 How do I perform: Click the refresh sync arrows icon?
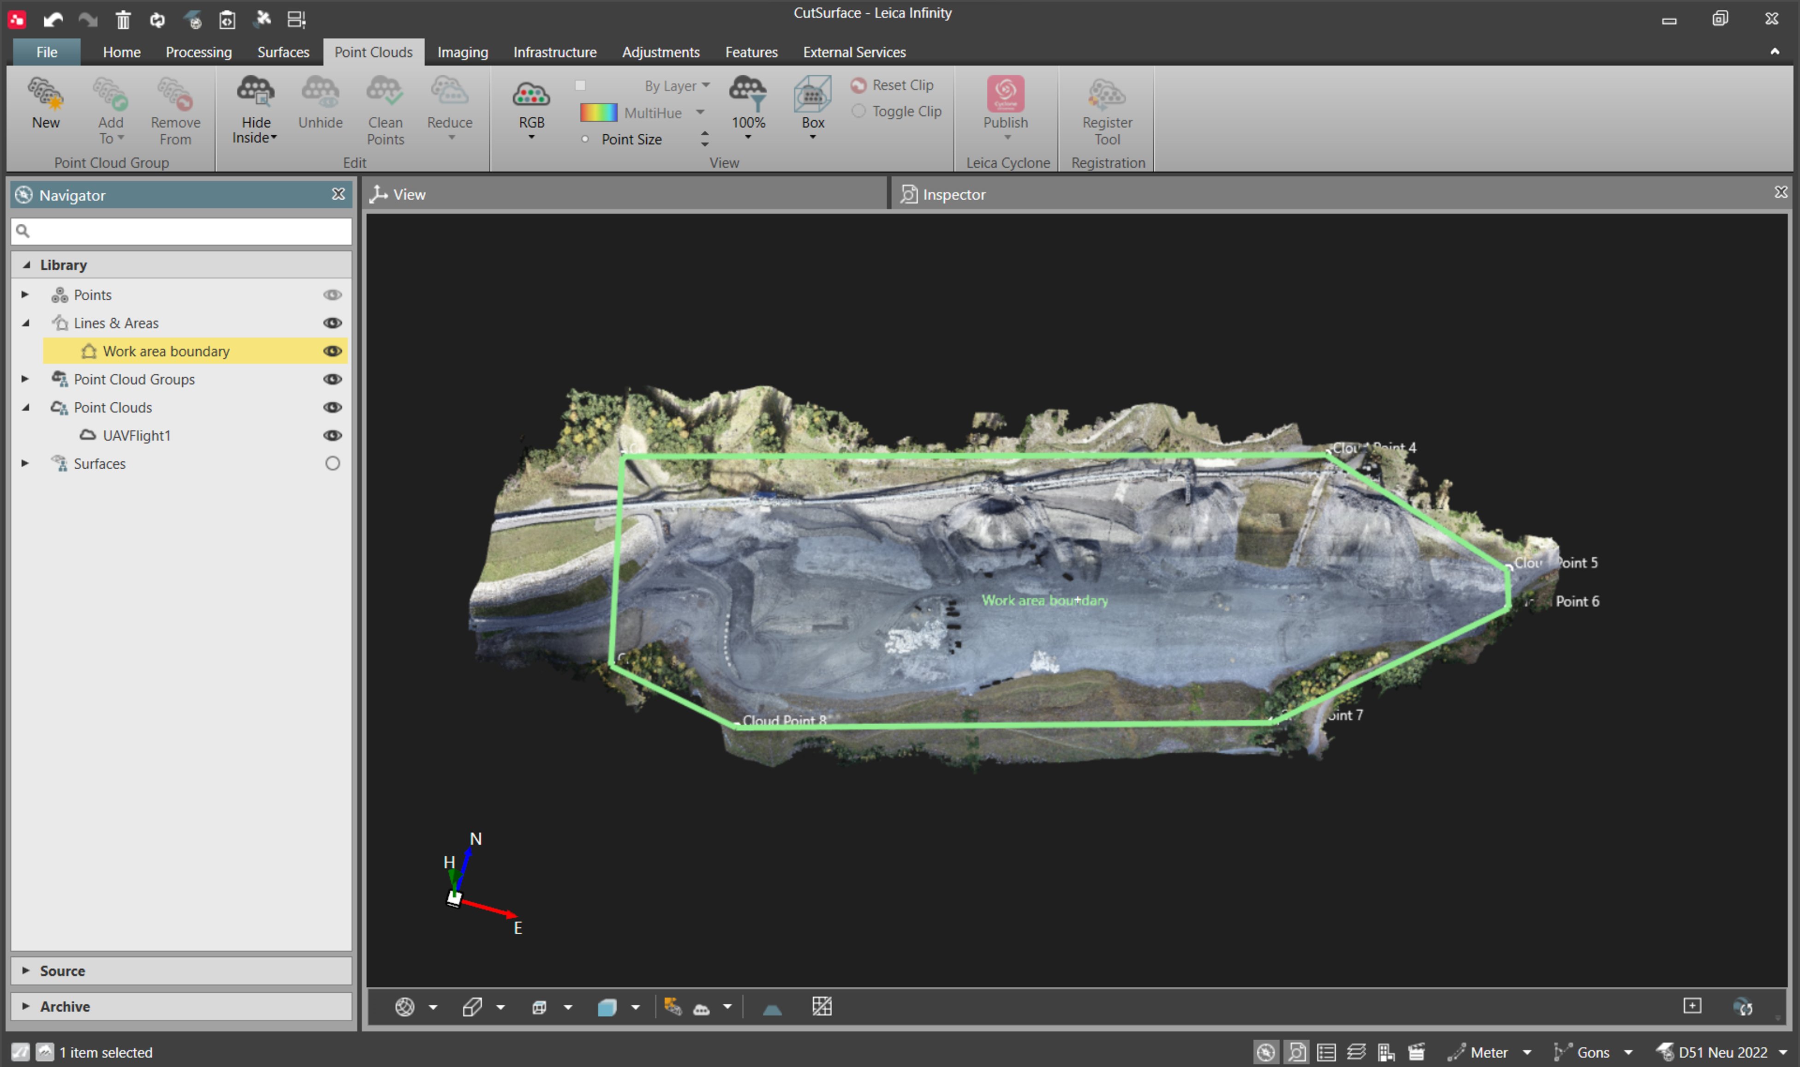157,19
